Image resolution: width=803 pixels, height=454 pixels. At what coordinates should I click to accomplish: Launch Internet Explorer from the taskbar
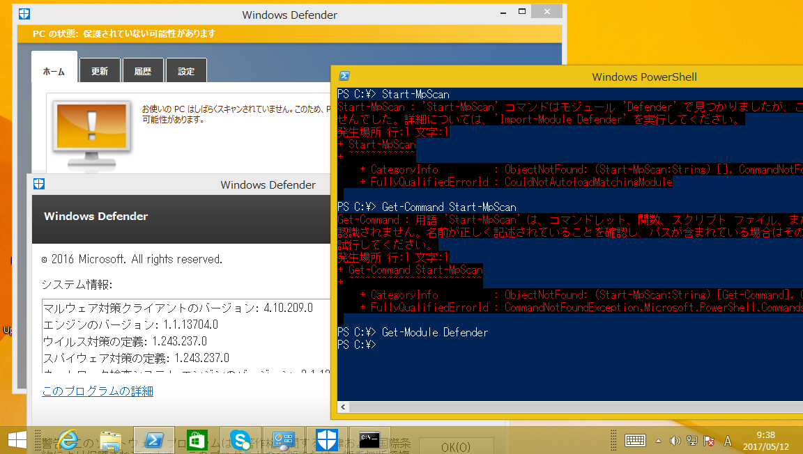pos(68,440)
